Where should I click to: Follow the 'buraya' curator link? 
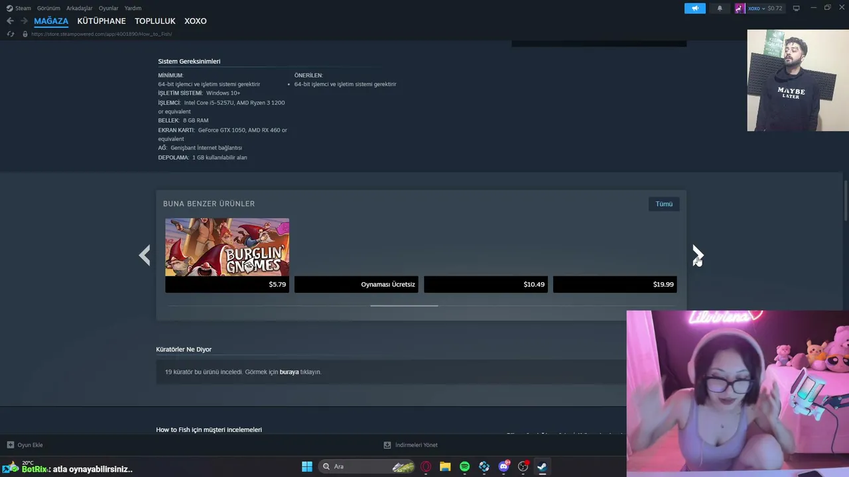(x=289, y=372)
